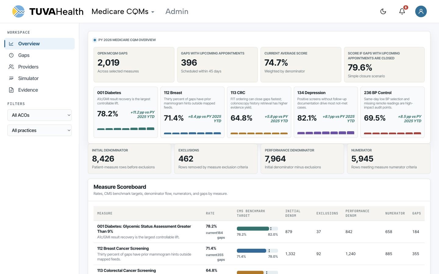This screenshot has width=439, height=274.
Task: Open the 001 Diabetes measure card
Action: pyautogui.click(x=126, y=112)
